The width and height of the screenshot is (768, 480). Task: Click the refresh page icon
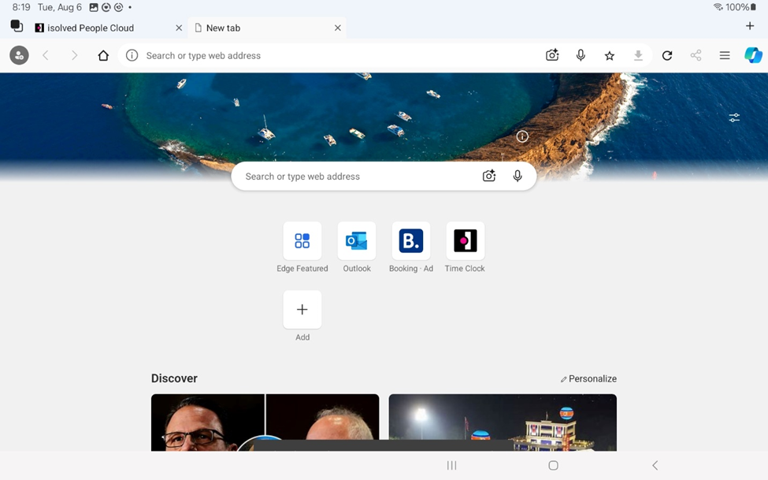pyautogui.click(x=667, y=56)
